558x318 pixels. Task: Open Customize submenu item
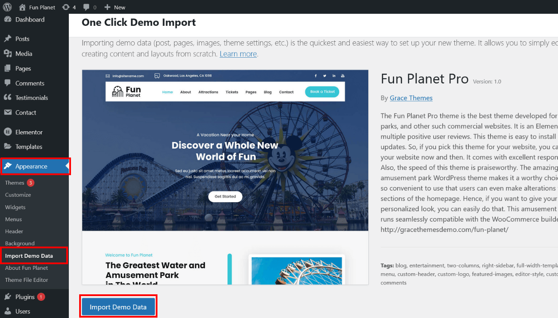point(18,195)
